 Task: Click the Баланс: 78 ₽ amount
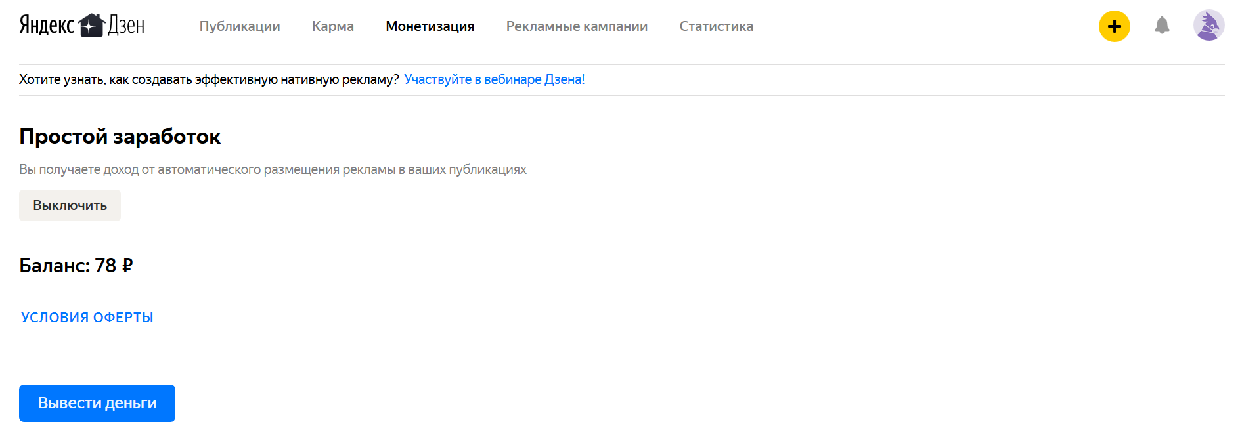pyautogui.click(x=105, y=265)
